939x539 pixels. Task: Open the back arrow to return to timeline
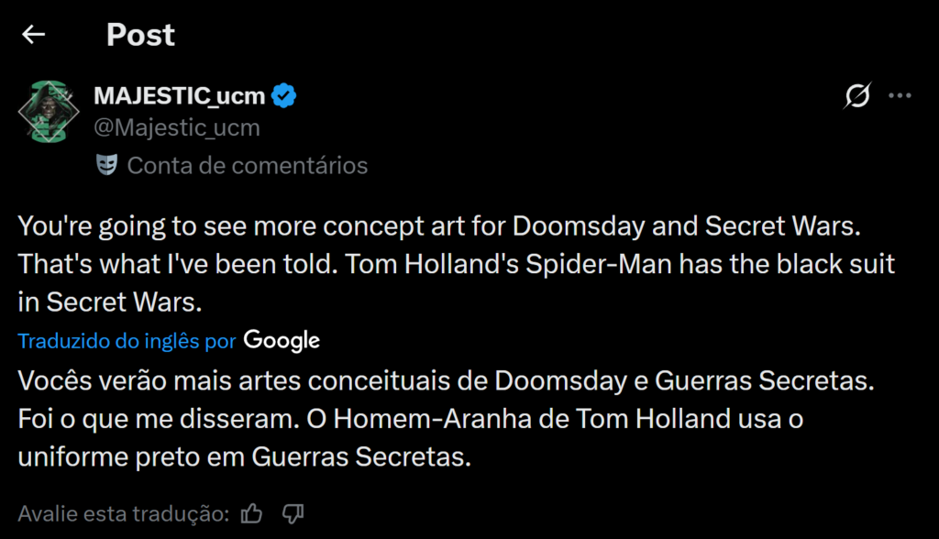tap(33, 34)
